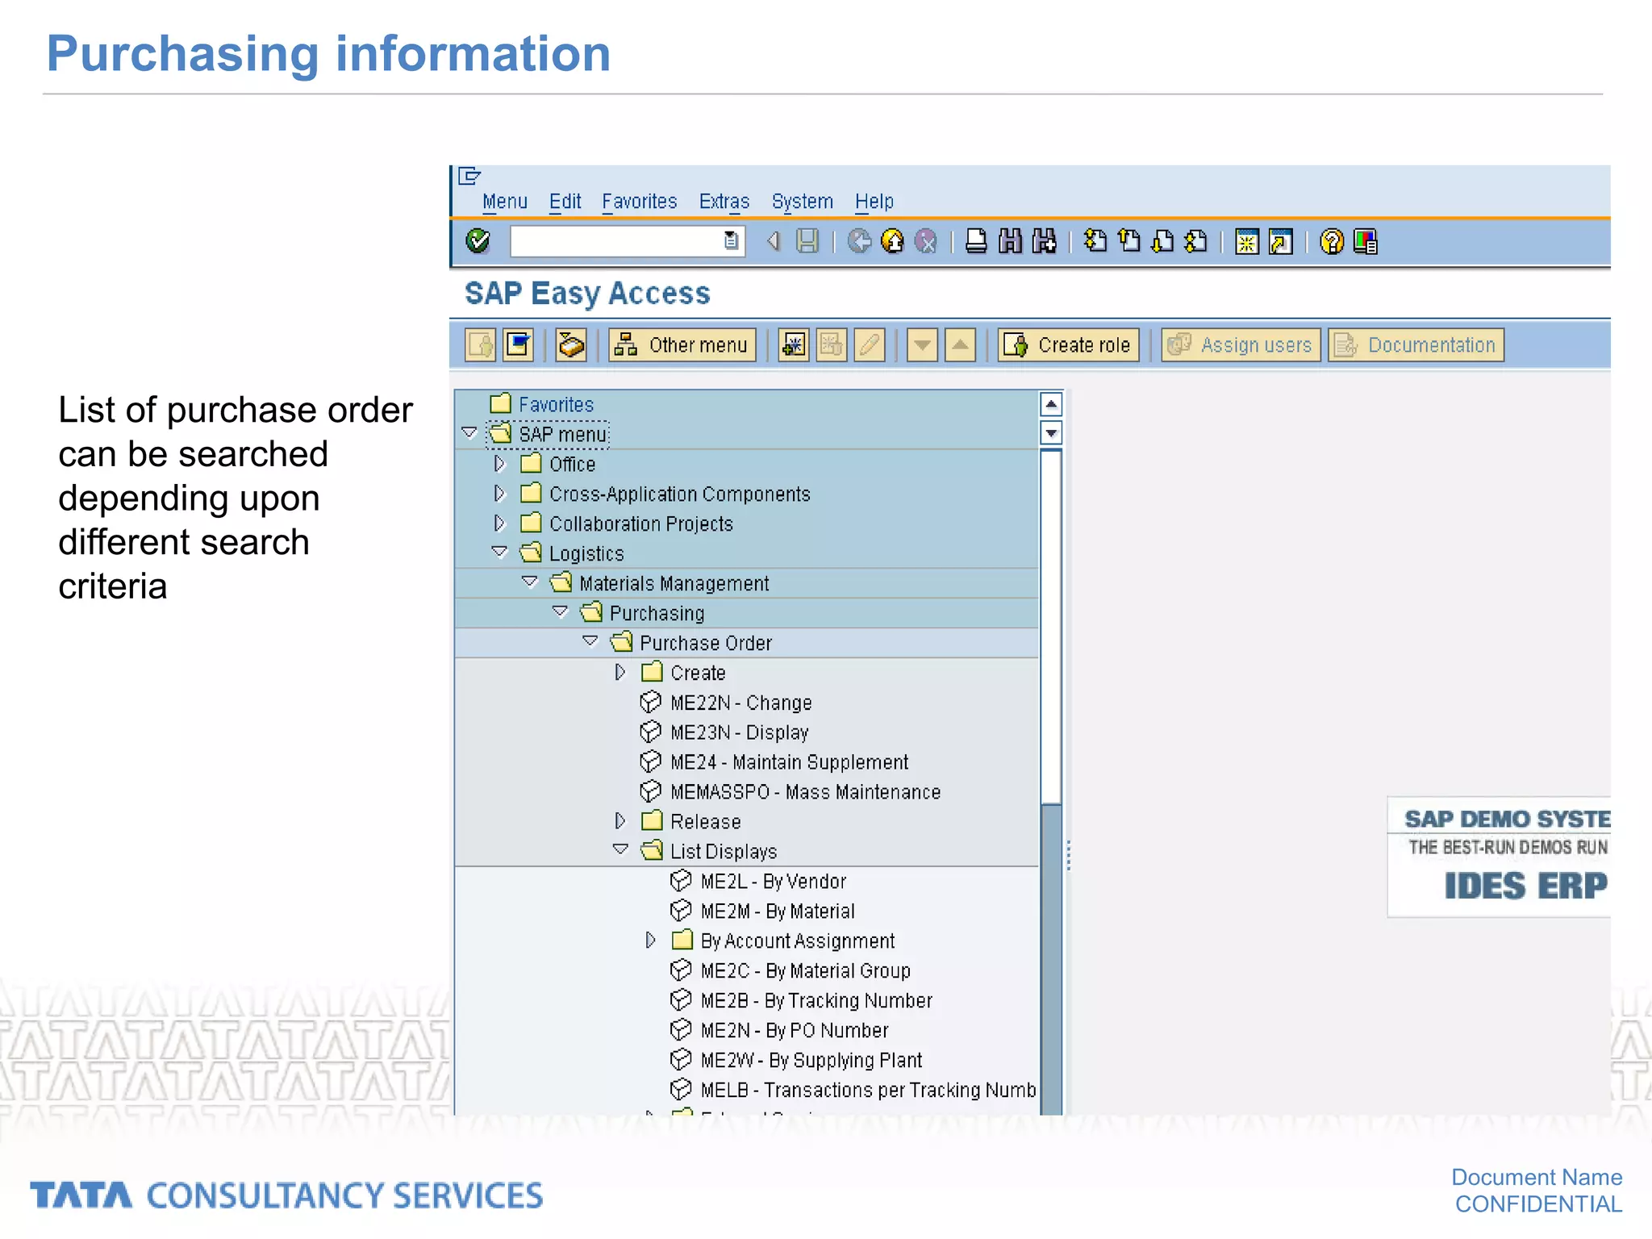Click the Print icon in toolbar
Screen dimensions: 1652x1239
(x=976, y=241)
